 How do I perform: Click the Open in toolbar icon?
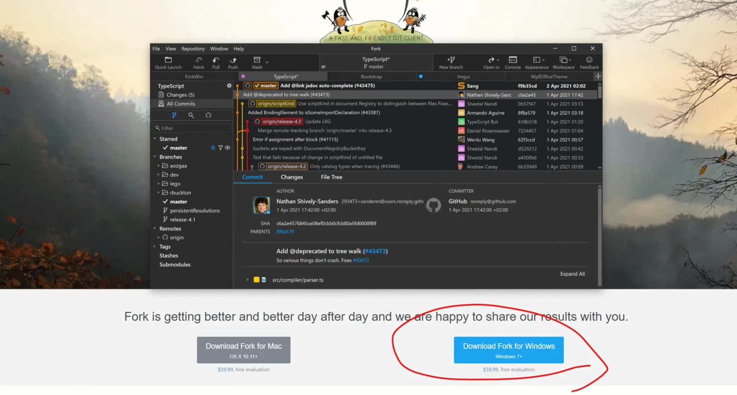491,63
